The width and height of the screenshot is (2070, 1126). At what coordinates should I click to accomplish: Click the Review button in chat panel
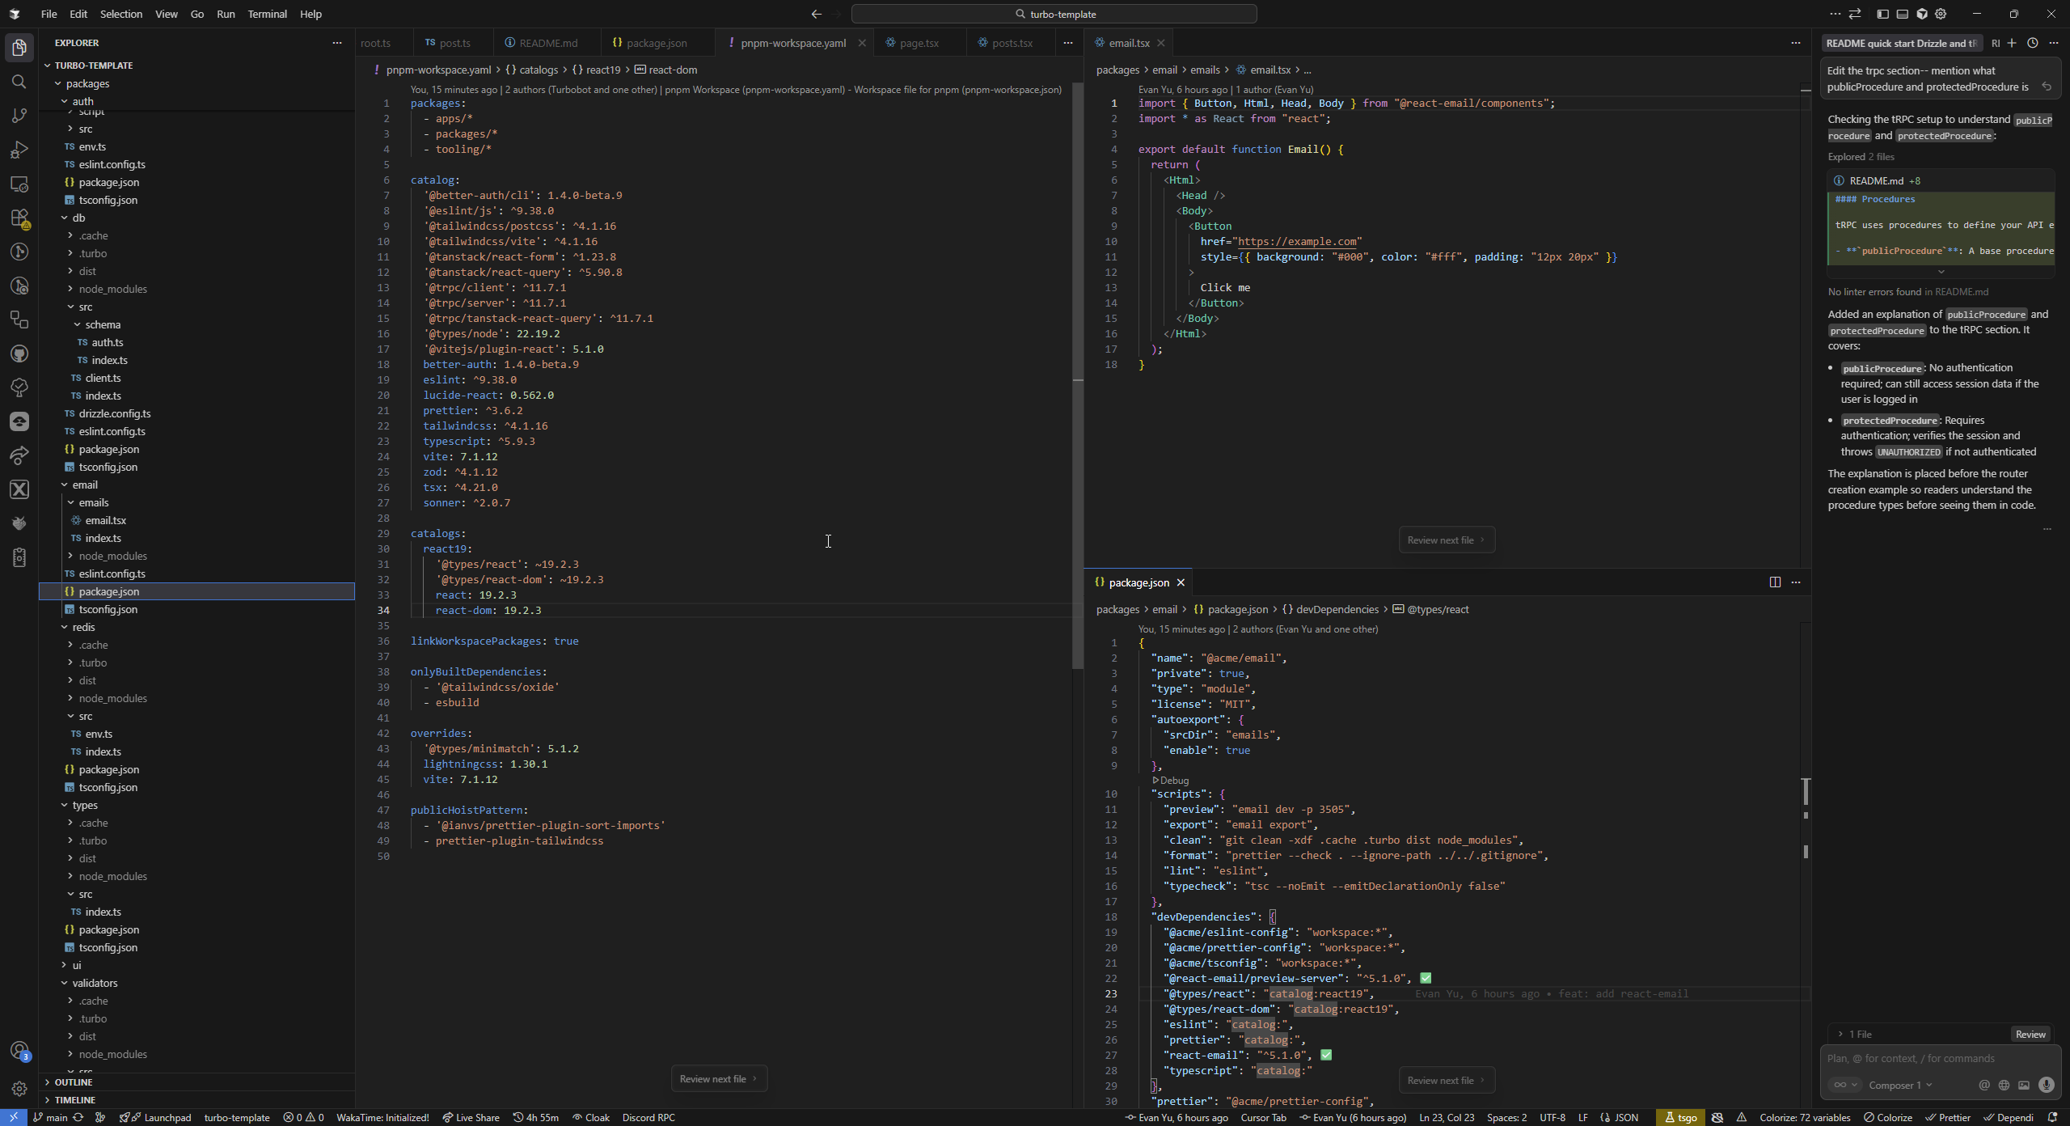[x=2030, y=1035]
